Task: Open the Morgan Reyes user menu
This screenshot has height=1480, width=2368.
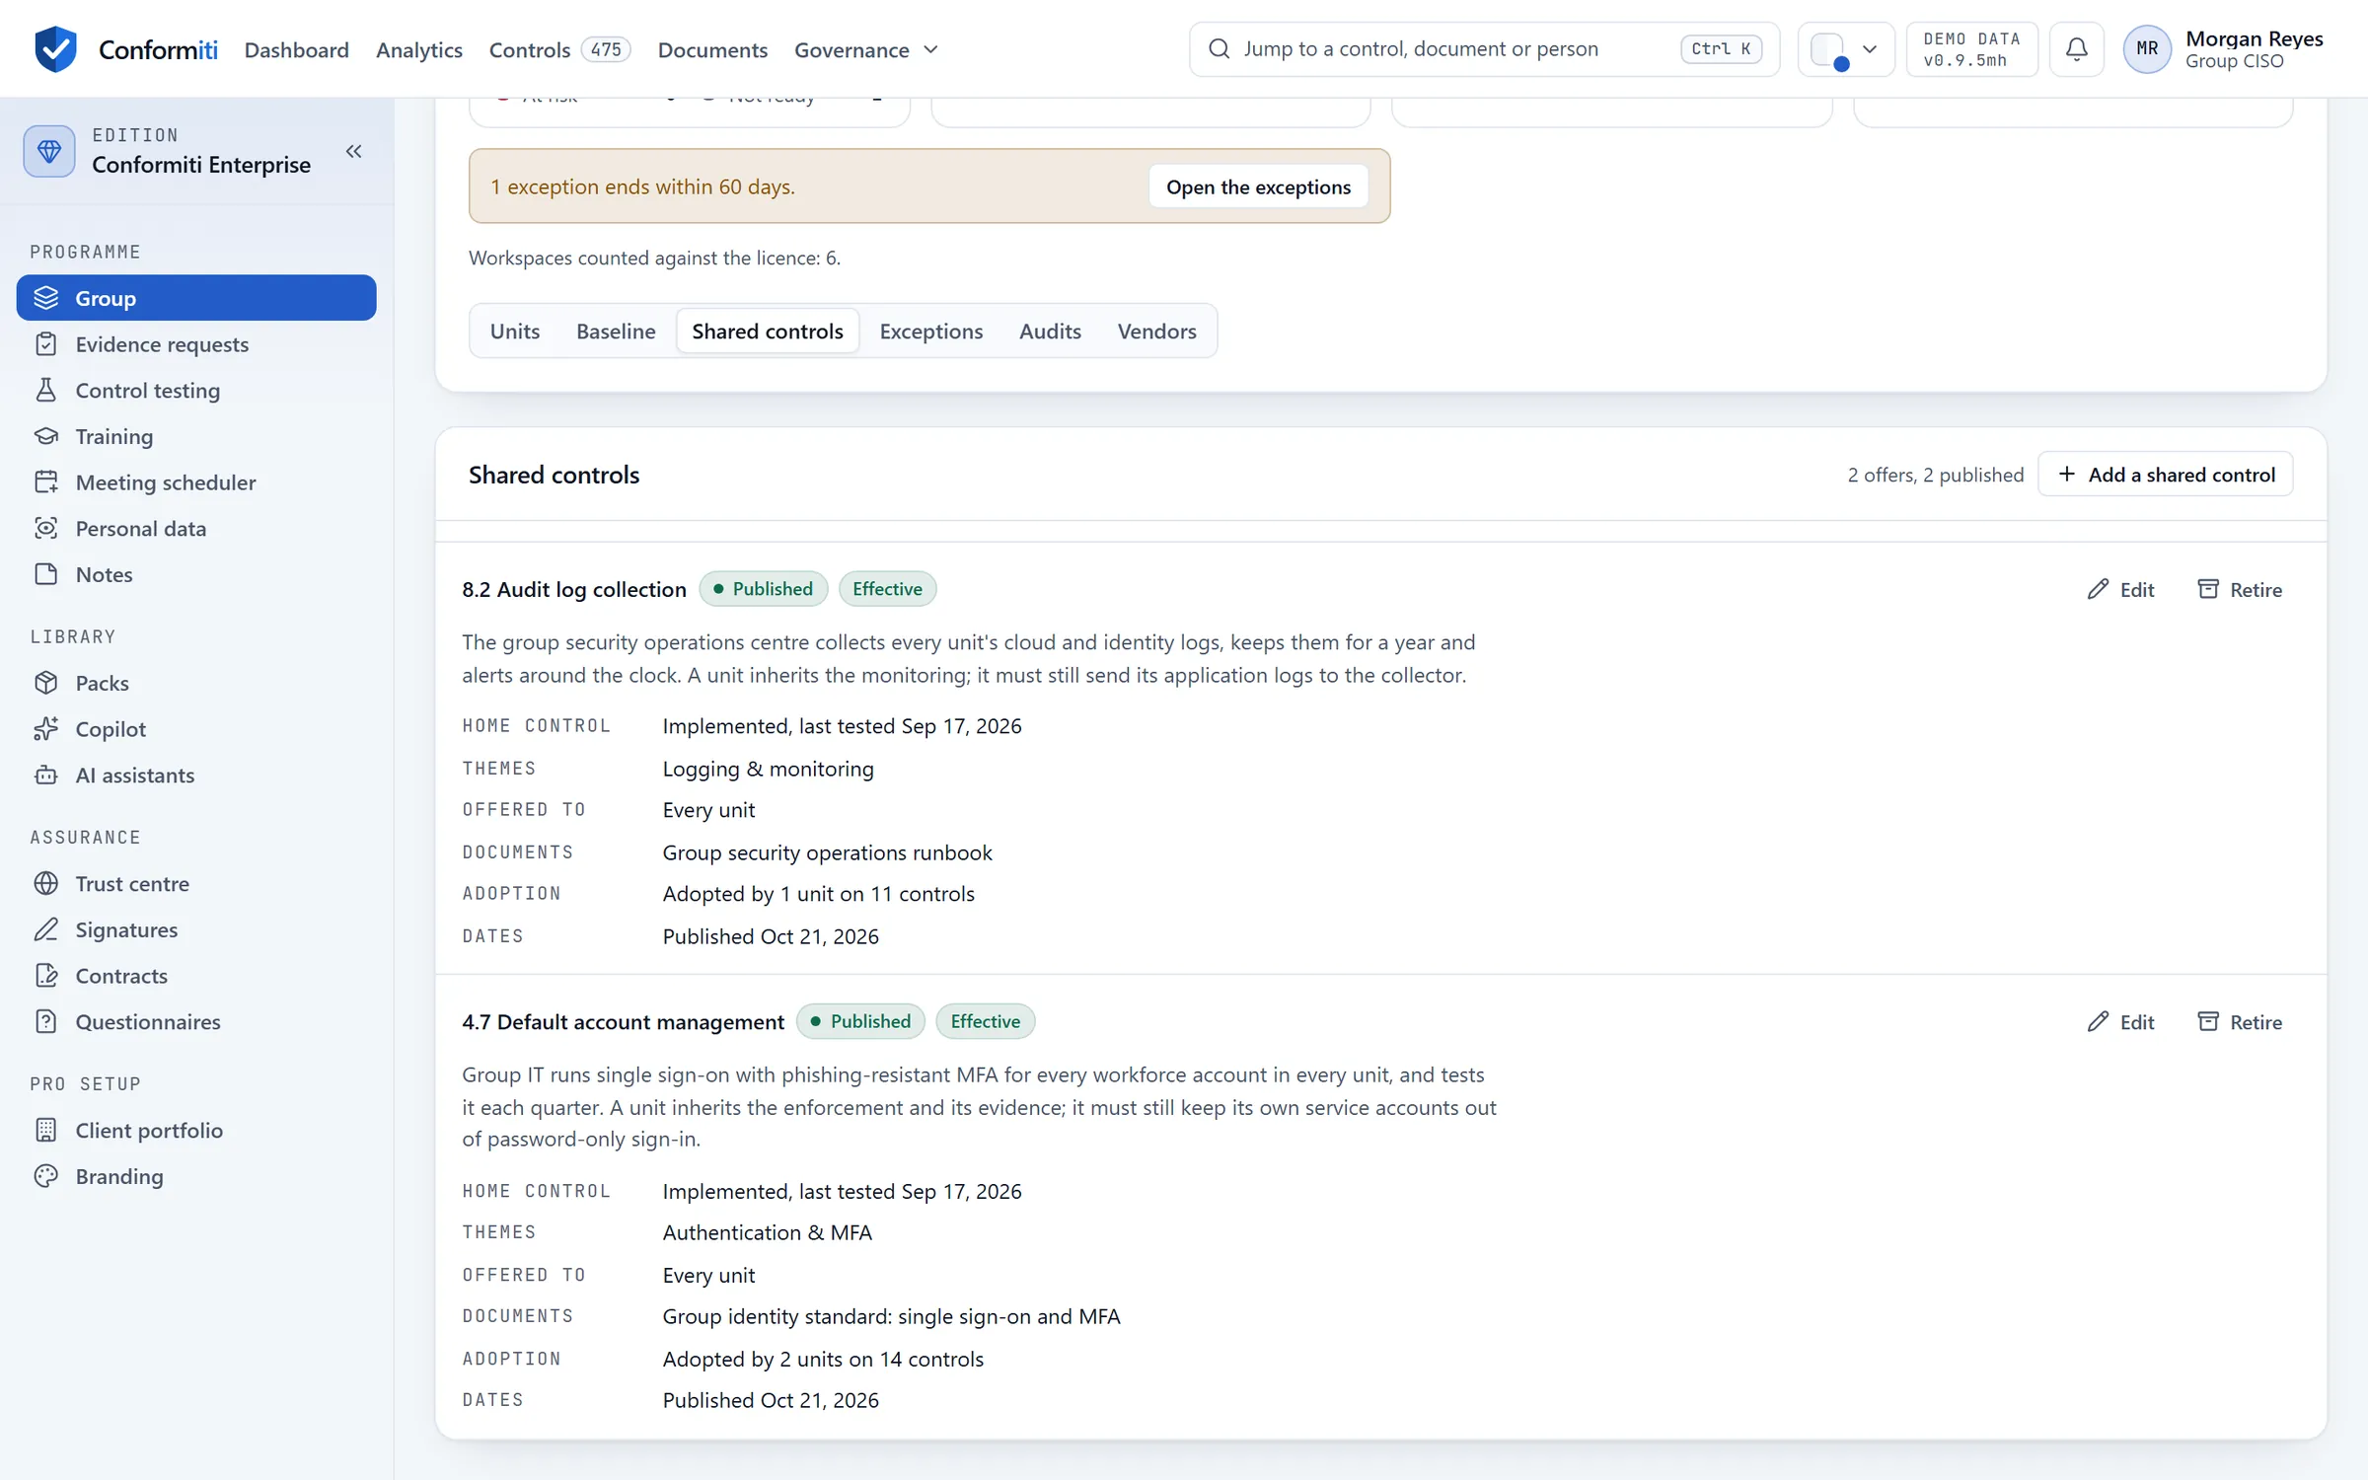Action: (x=2224, y=49)
